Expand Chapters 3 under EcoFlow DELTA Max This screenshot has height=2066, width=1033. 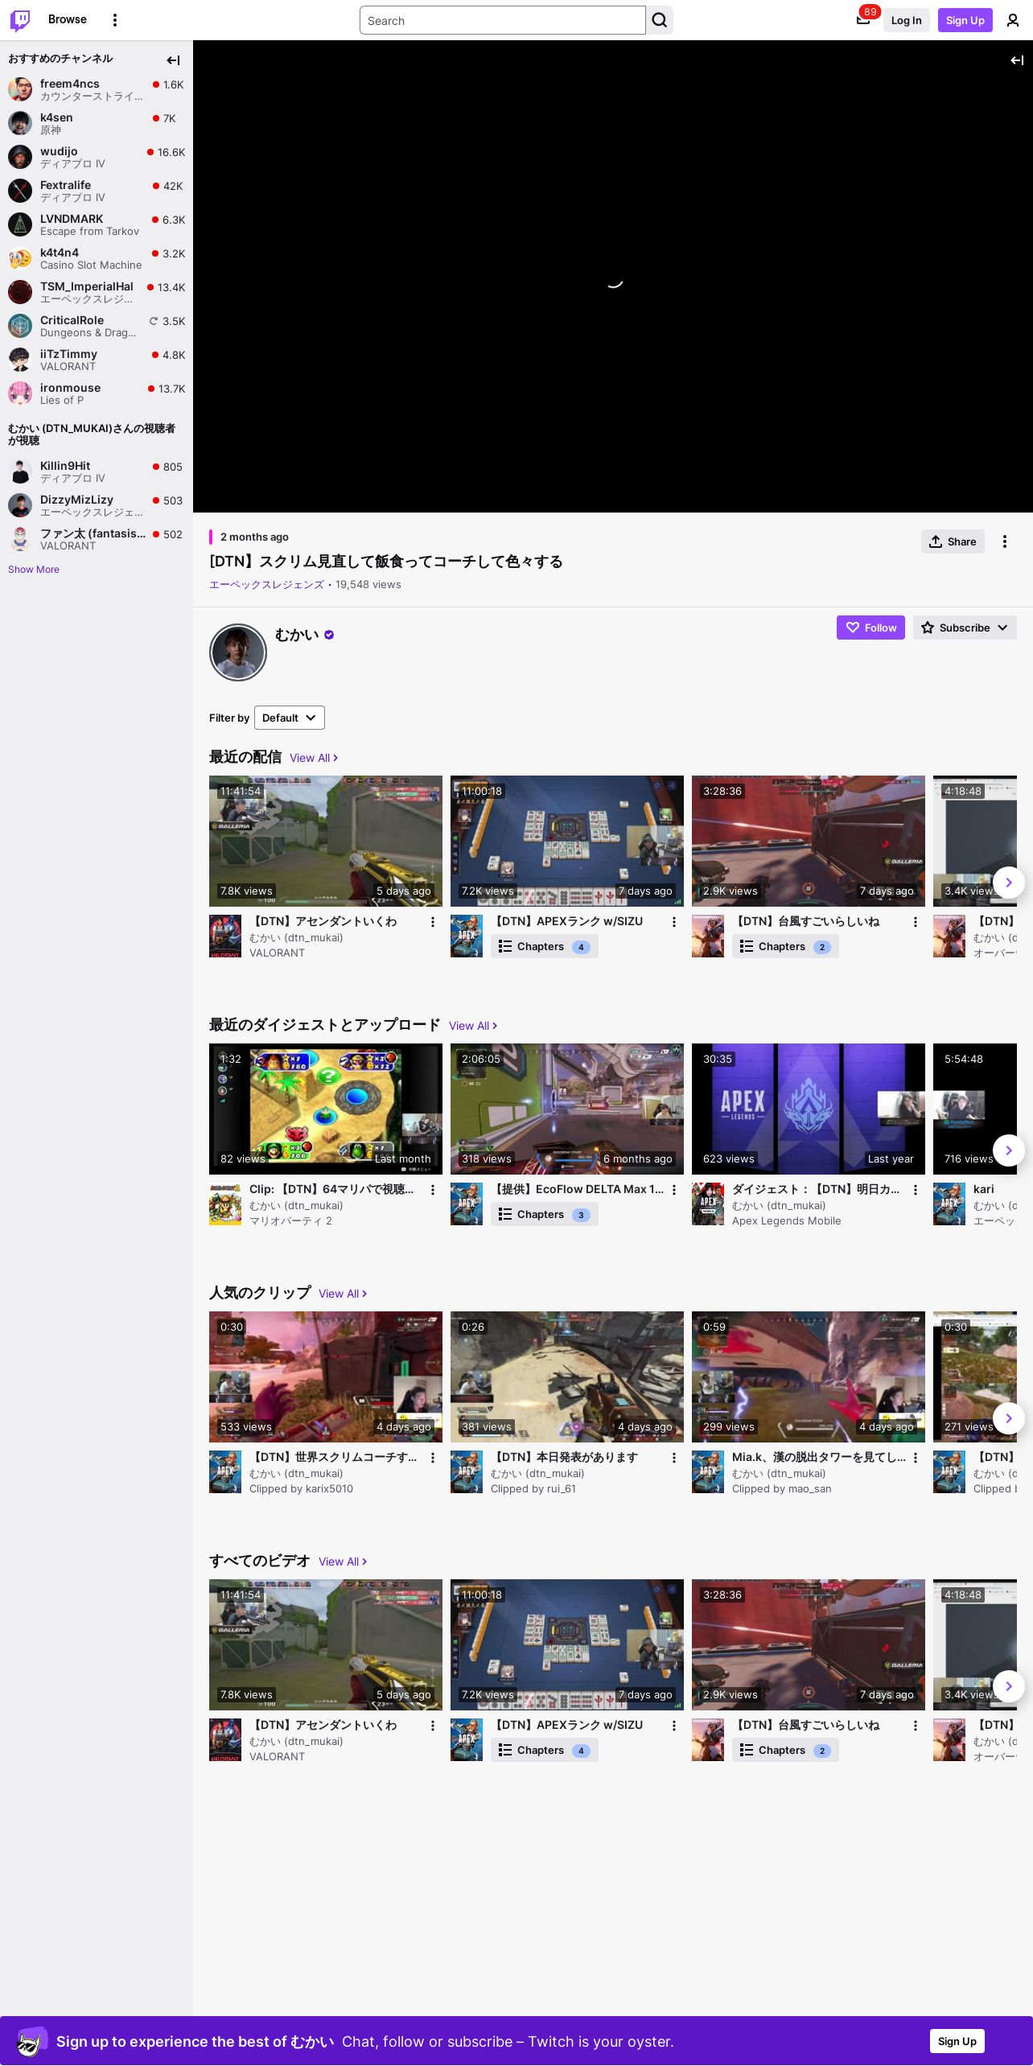tap(545, 1214)
